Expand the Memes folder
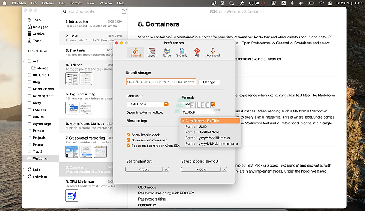365x211 pixels. (x=28, y=68)
